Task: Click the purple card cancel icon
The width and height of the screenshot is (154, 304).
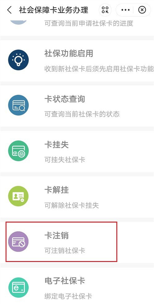Action: (x=18, y=242)
